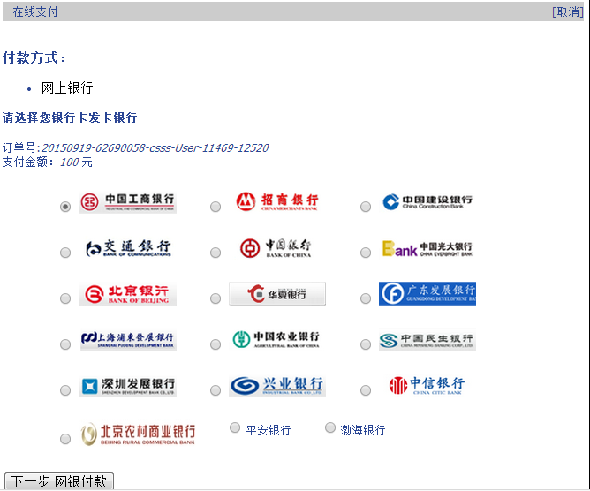Screen dimensions: 590x491
Task: Choose the 兴业银行 radio button
Action: point(216,390)
